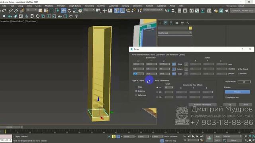Click the Auto key button
This screenshot has height=143, width=255.
(218, 136)
